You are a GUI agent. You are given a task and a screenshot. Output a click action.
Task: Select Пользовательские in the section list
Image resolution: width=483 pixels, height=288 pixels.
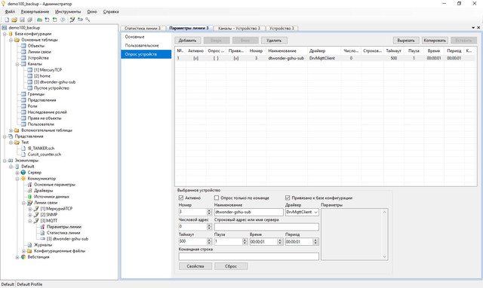pyautogui.click(x=146, y=45)
